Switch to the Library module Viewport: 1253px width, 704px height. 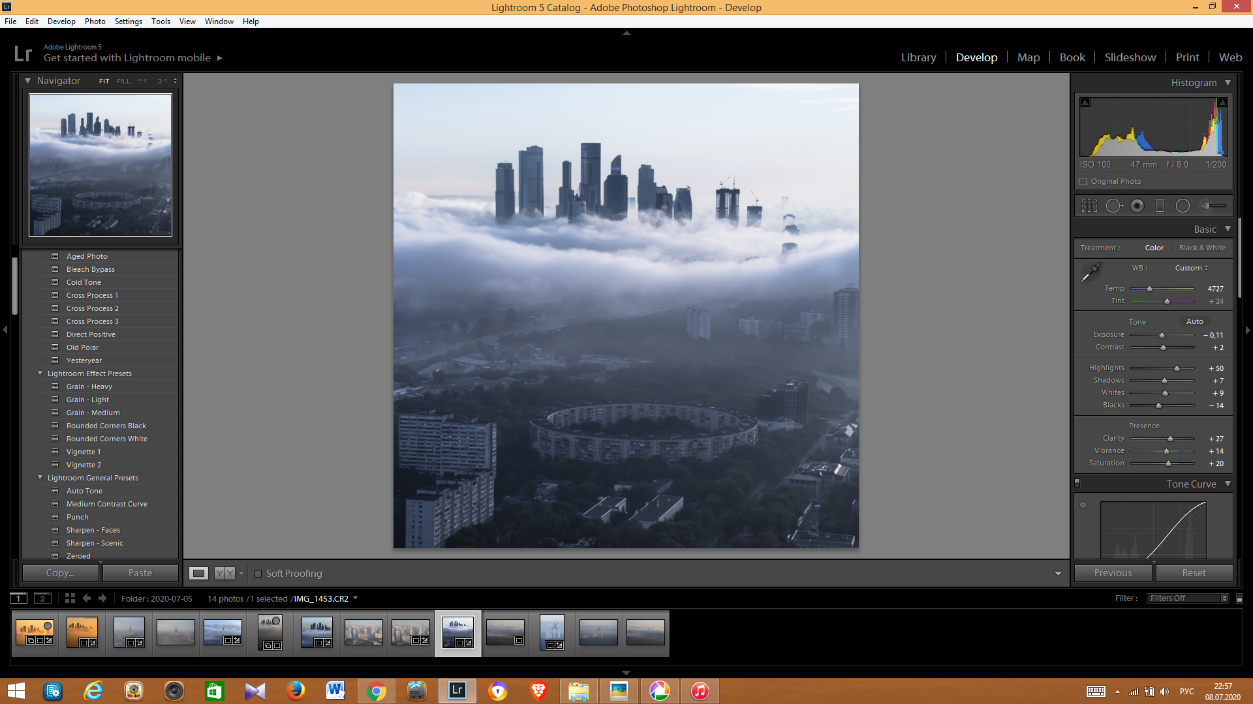tap(918, 57)
